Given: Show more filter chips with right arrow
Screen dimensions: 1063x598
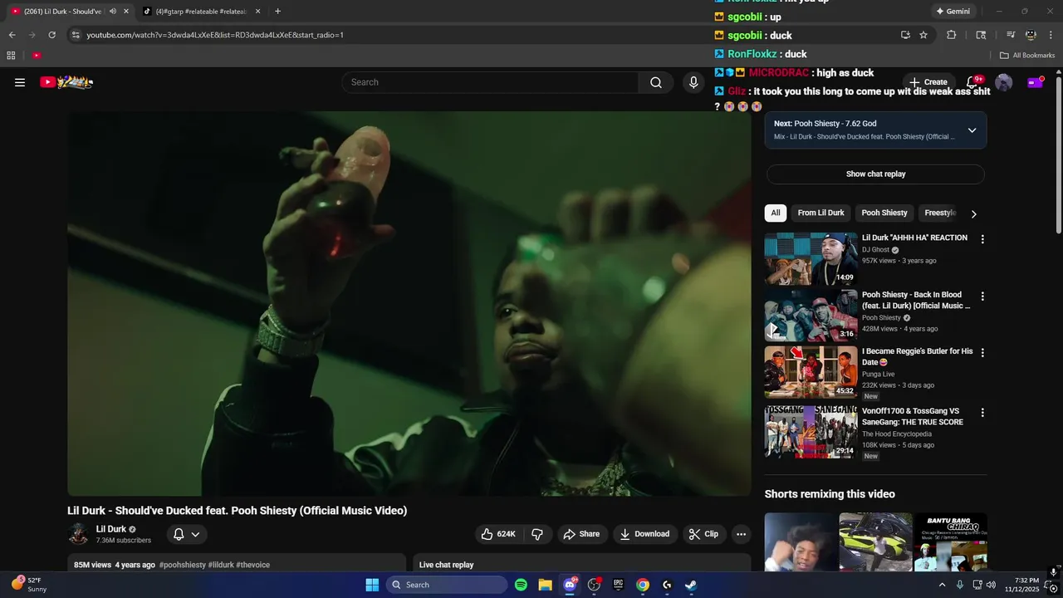Looking at the screenshot, I should 973,213.
